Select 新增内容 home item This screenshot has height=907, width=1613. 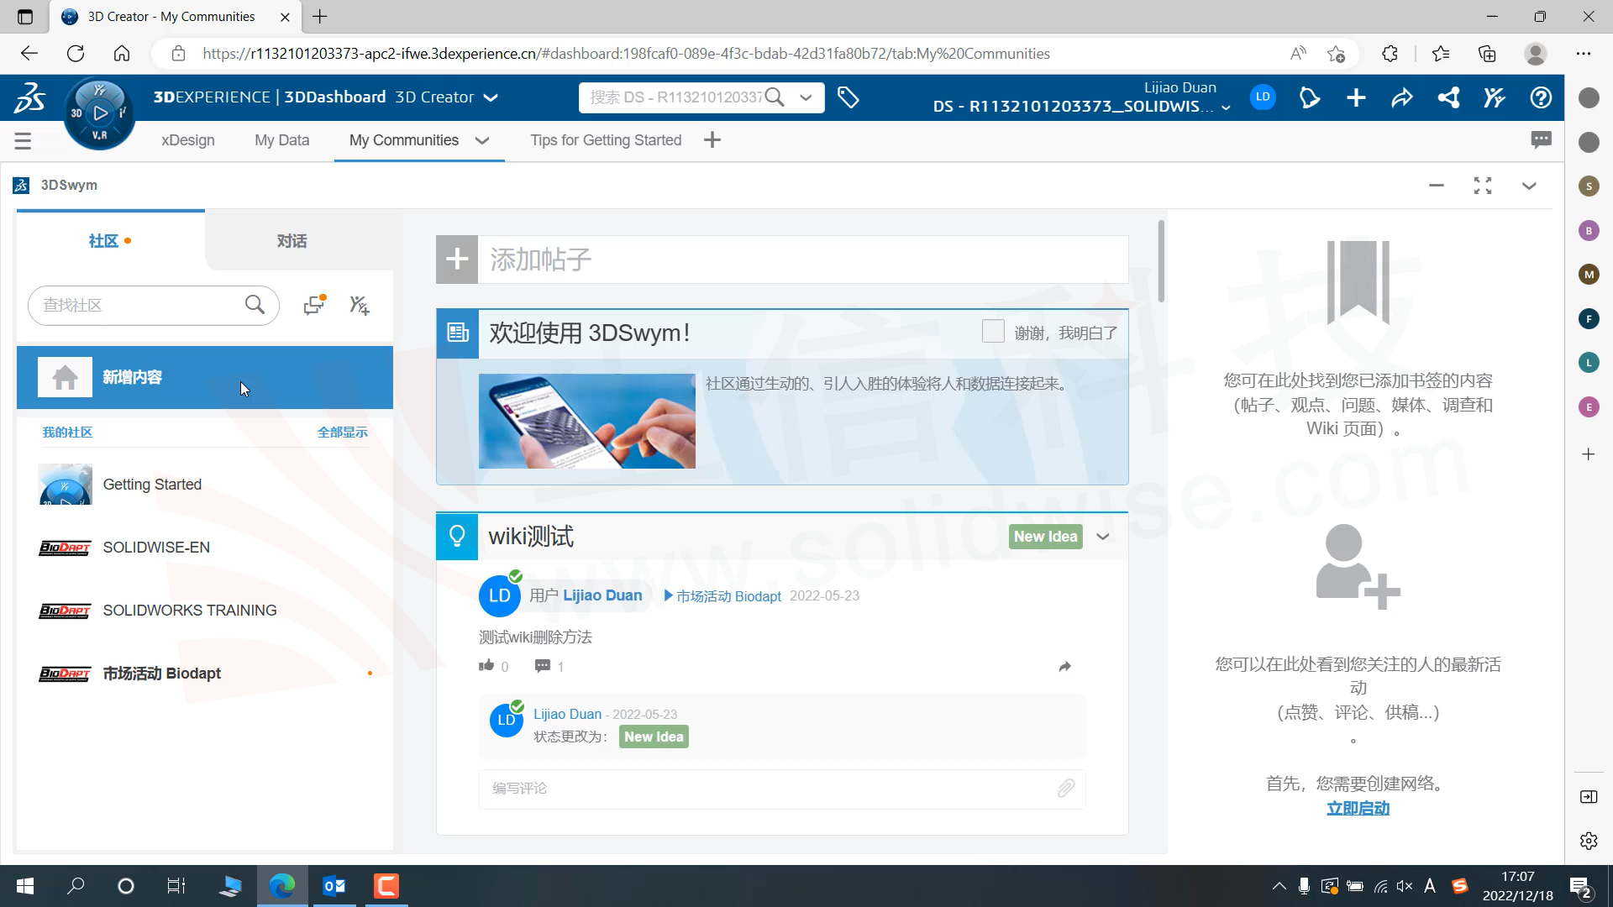[x=205, y=378]
